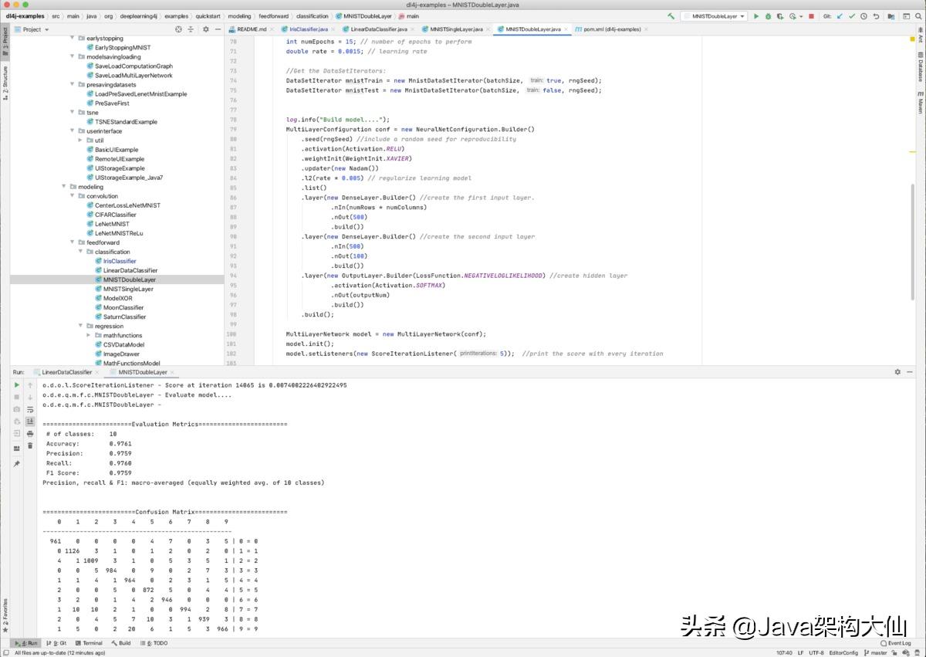Collapse the feedforward folder in project tree
This screenshot has height=657, width=926.
[x=73, y=242]
